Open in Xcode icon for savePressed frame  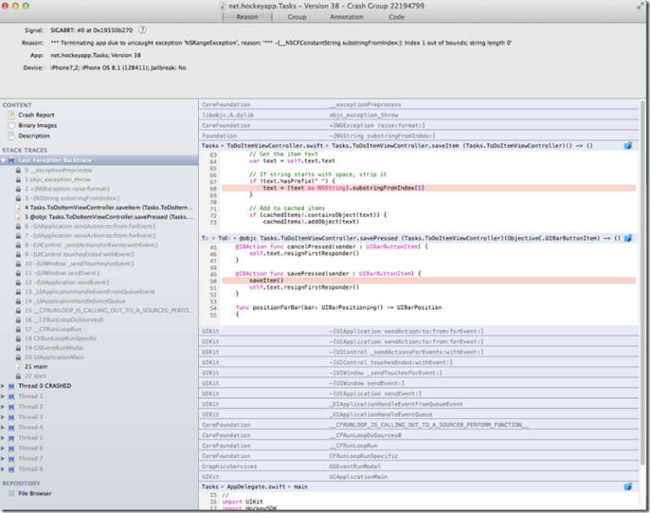pyautogui.click(x=628, y=239)
